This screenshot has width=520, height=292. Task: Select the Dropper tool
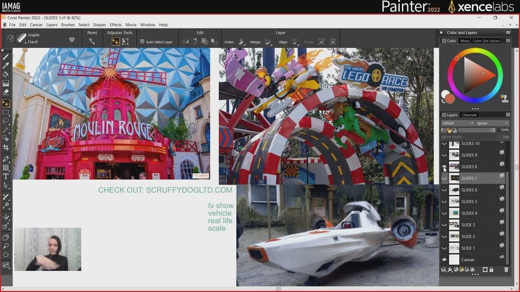[6, 65]
